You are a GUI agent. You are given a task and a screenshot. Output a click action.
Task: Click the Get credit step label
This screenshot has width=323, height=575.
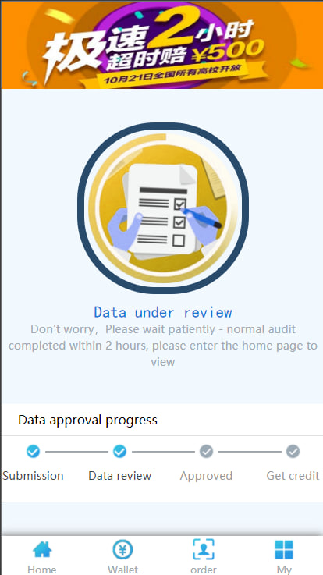click(x=293, y=476)
